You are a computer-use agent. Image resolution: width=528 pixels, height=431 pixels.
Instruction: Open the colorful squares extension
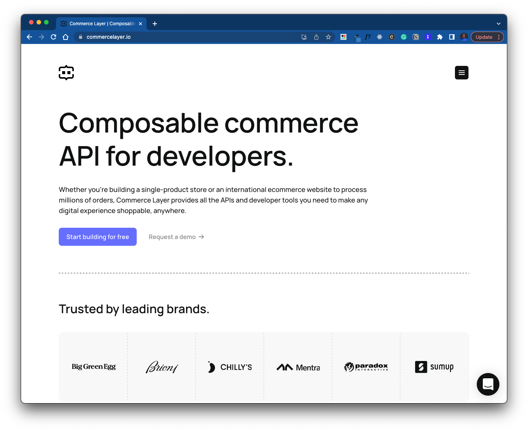pyautogui.click(x=343, y=37)
